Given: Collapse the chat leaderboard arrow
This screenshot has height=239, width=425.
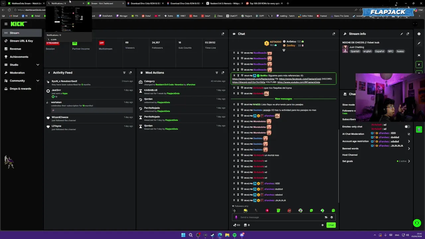Looking at the screenshot, I should 284,50.
